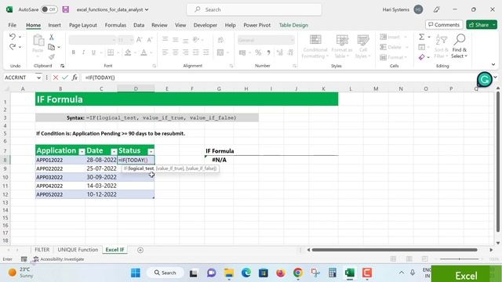Switch to the Power Pivot tab
This screenshot has width=502, height=282.
coord(256,25)
